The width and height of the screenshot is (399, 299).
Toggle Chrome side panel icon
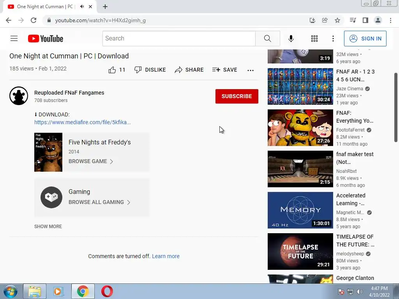365,20
